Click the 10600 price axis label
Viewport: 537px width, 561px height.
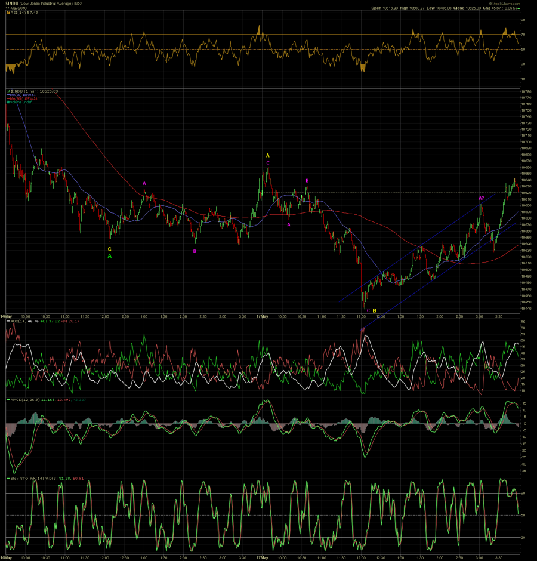point(526,206)
